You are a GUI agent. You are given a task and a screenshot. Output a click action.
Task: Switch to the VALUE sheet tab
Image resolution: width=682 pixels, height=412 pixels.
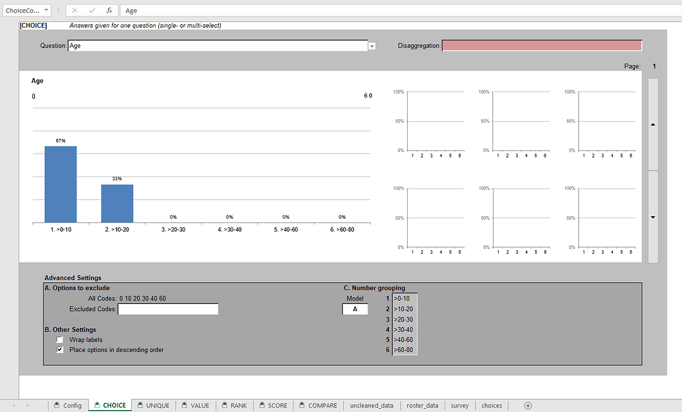(x=198, y=405)
